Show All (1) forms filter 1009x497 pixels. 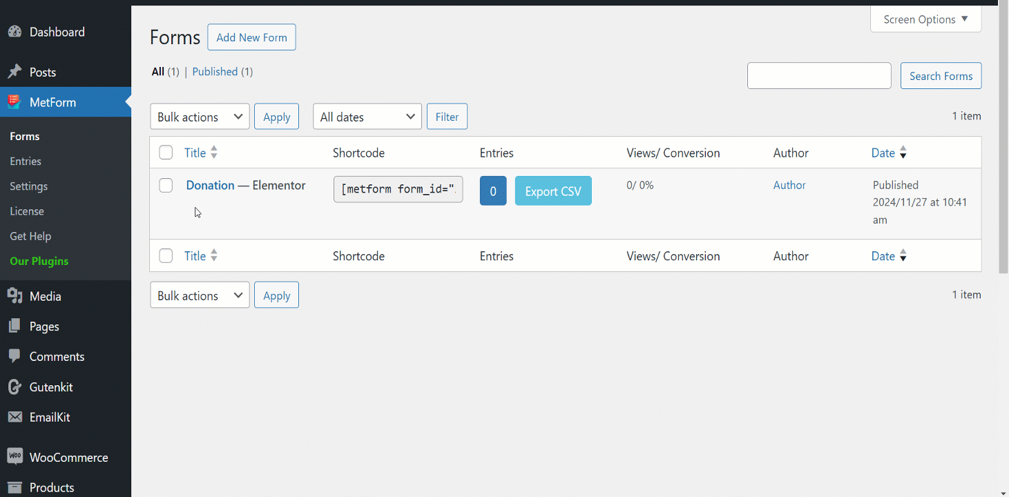(165, 72)
